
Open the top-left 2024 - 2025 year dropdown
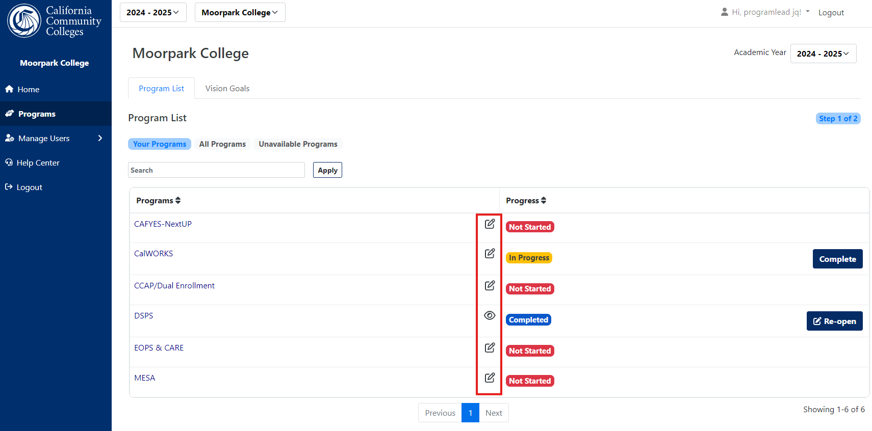(x=153, y=12)
